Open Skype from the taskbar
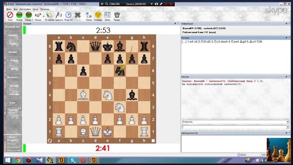Viewport: 293px width, 165px height. coord(72,160)
